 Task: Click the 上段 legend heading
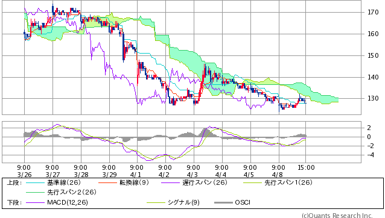14,182
